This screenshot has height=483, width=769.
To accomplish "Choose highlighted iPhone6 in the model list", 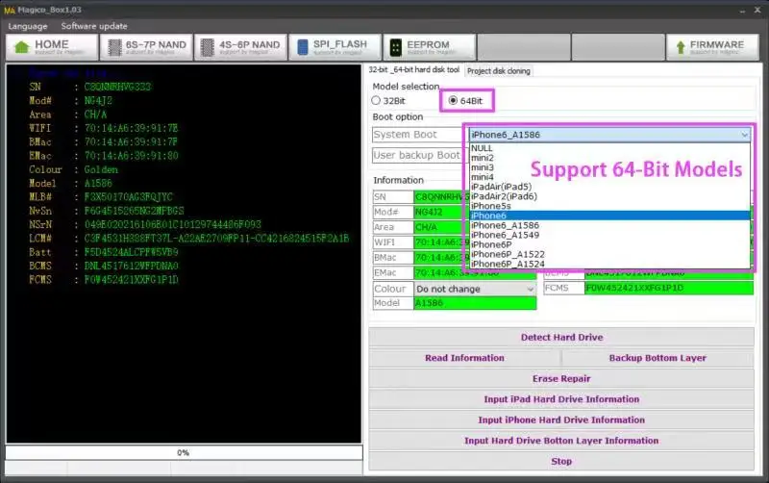I will tap(609, 216).
